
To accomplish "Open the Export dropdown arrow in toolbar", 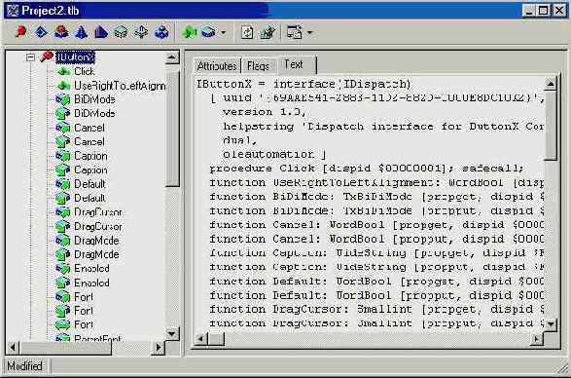I will (310, 32).
